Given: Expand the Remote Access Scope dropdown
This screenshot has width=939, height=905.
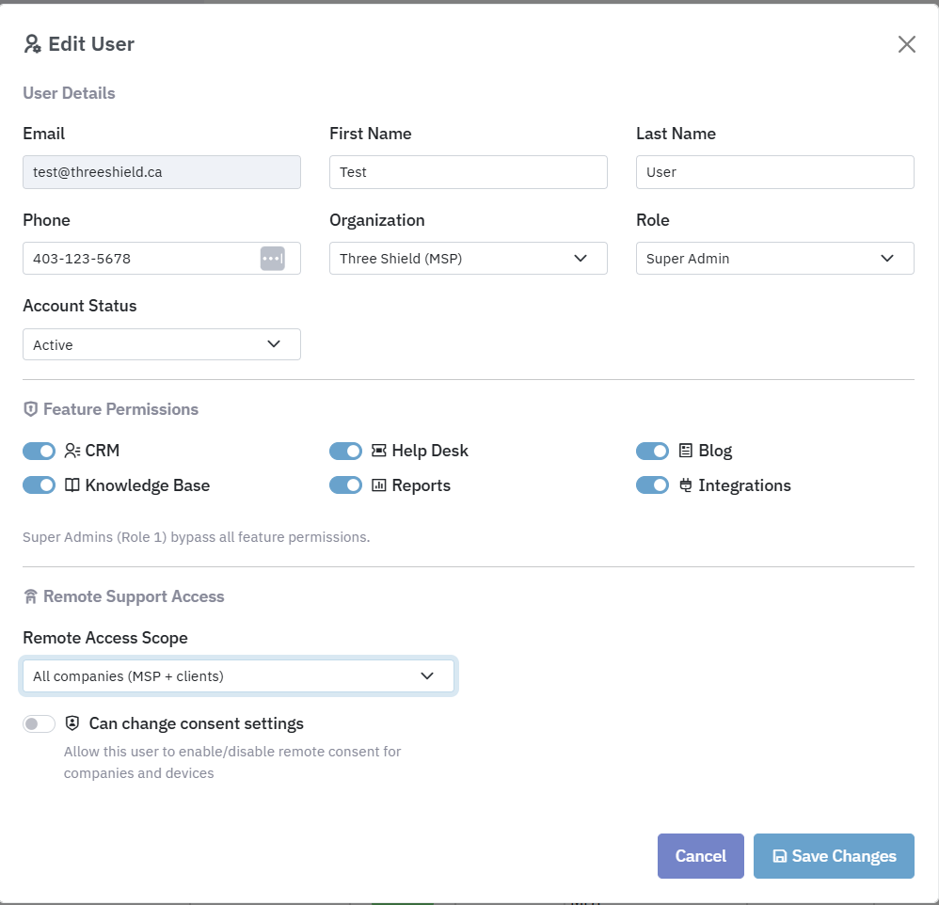Looking at the screenshot, I should coord(238,675).
